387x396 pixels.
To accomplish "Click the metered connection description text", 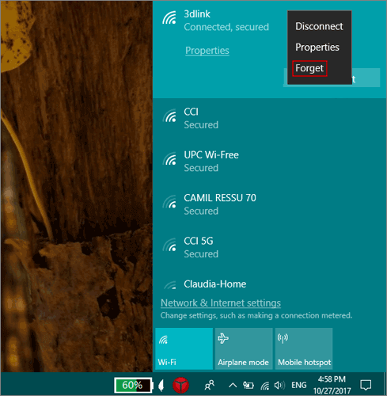I will click(256, 315).
